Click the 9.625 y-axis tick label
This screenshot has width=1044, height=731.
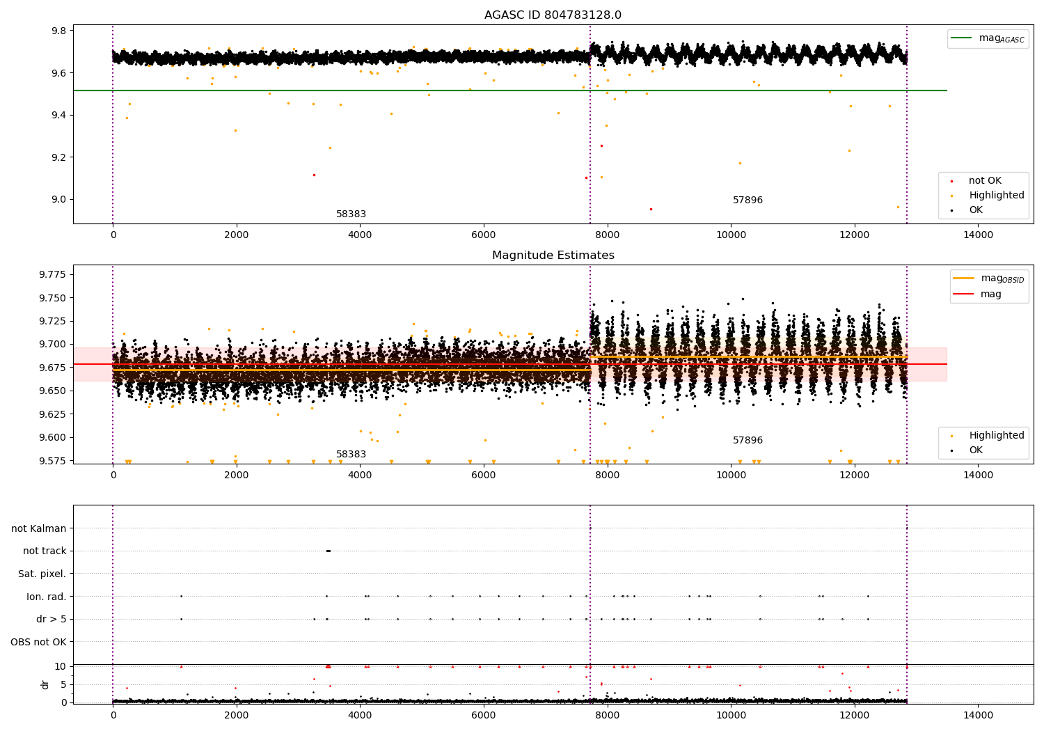point(53,414)
